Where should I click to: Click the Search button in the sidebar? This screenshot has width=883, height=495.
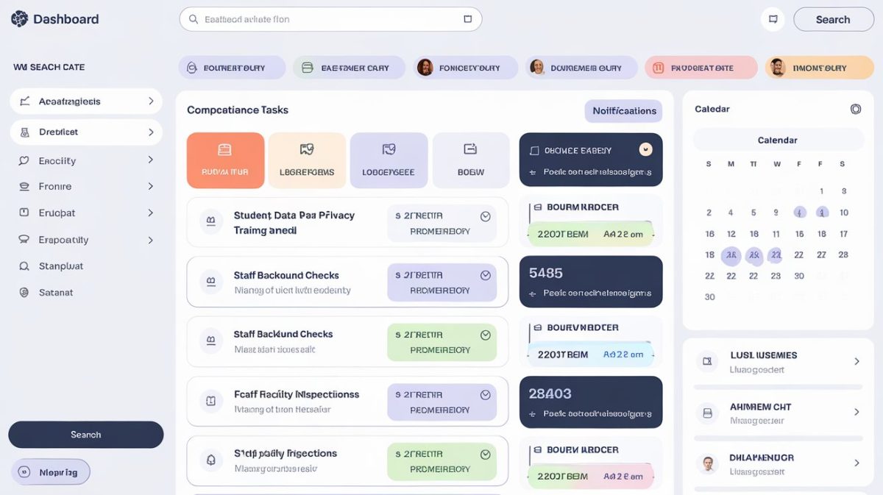(x=85, y=435)
